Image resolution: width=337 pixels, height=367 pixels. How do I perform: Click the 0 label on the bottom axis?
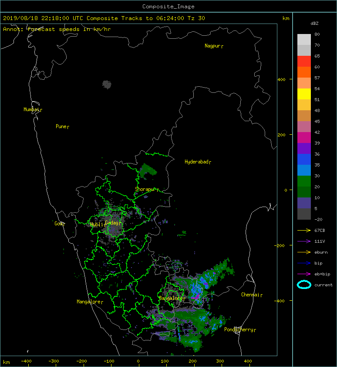click(x=138, y=361)
